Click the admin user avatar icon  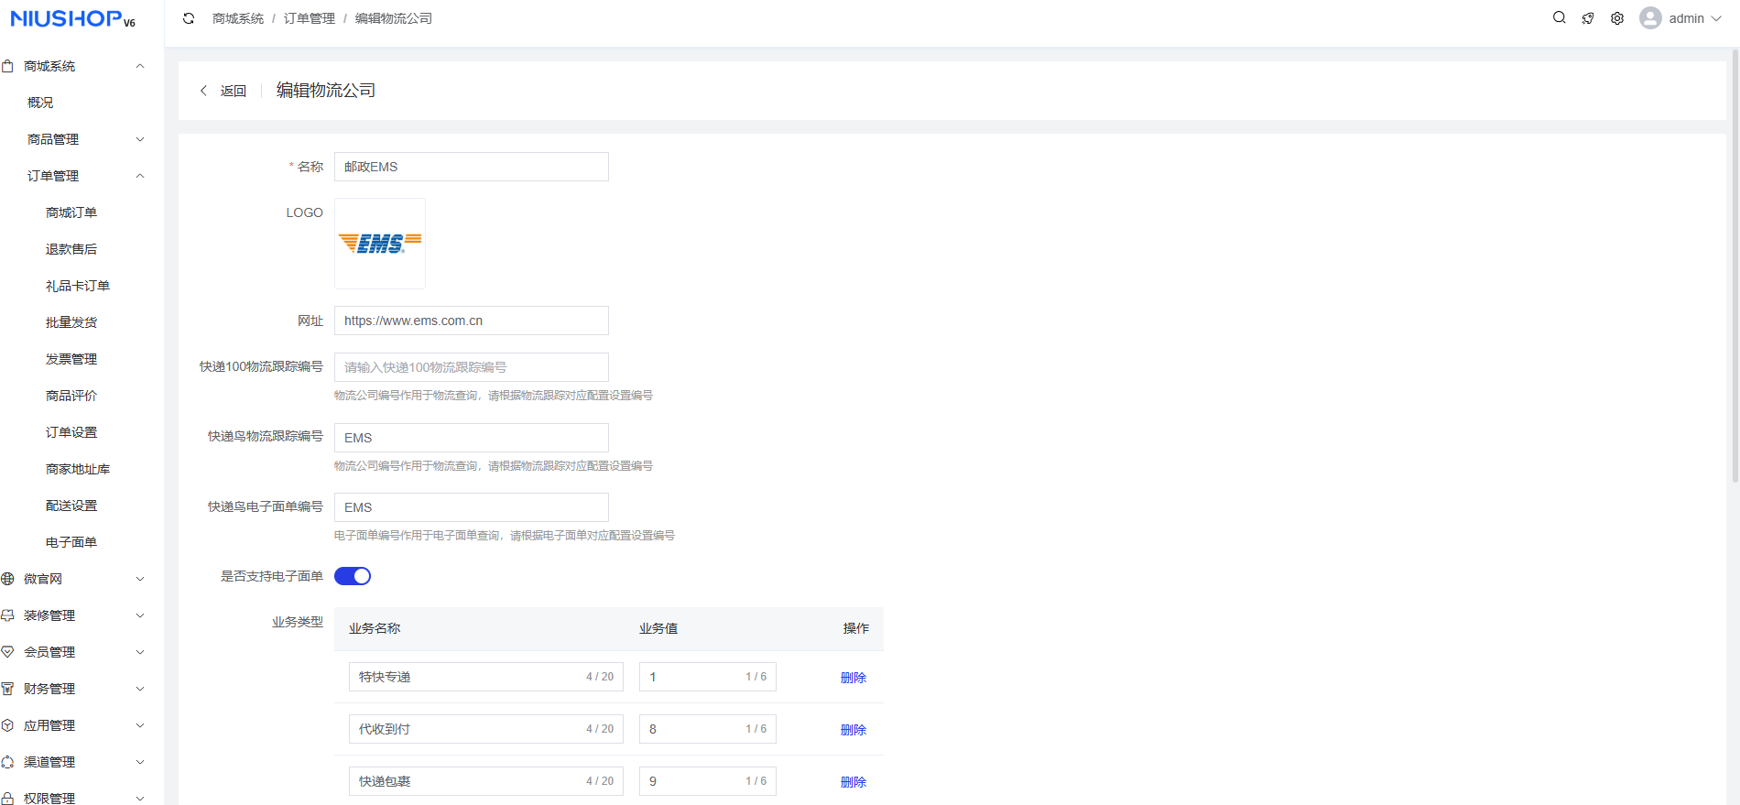[1650, 18]
